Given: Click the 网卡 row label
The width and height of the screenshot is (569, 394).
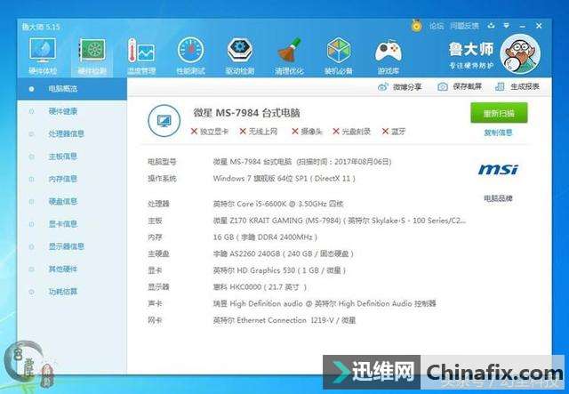Looking at the screenshot, I should pos(155,320).
